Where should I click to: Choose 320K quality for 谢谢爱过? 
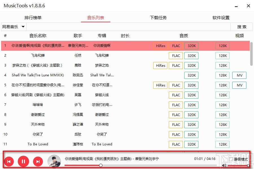click(x=191, y=115)
